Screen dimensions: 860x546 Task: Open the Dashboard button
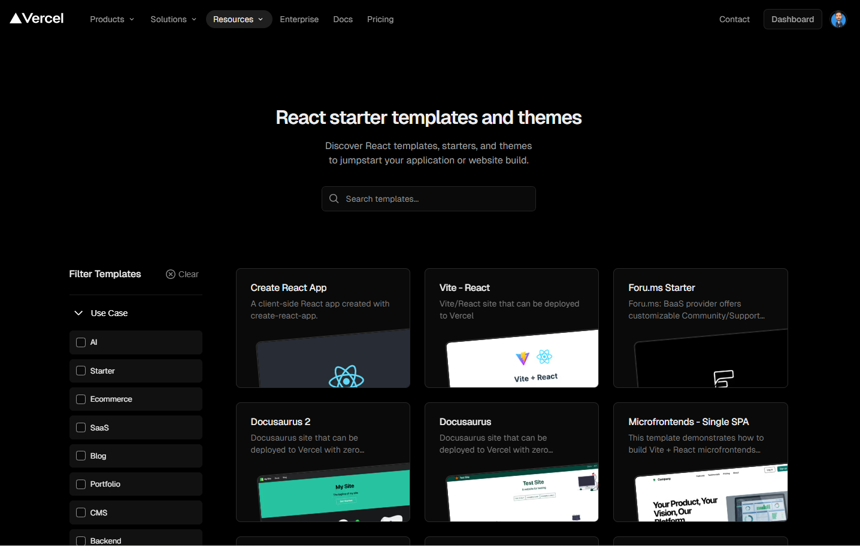(x=792, y=19)
